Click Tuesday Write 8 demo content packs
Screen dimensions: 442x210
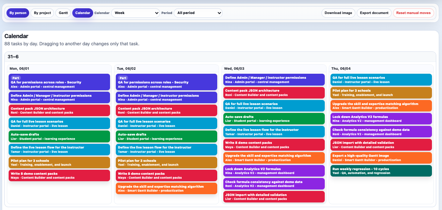(167, 175)
